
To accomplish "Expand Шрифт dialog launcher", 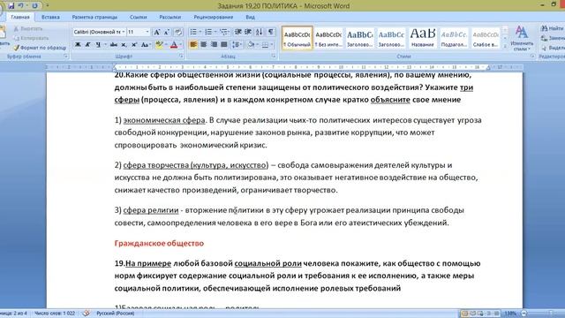I will [x=181, y=57].
